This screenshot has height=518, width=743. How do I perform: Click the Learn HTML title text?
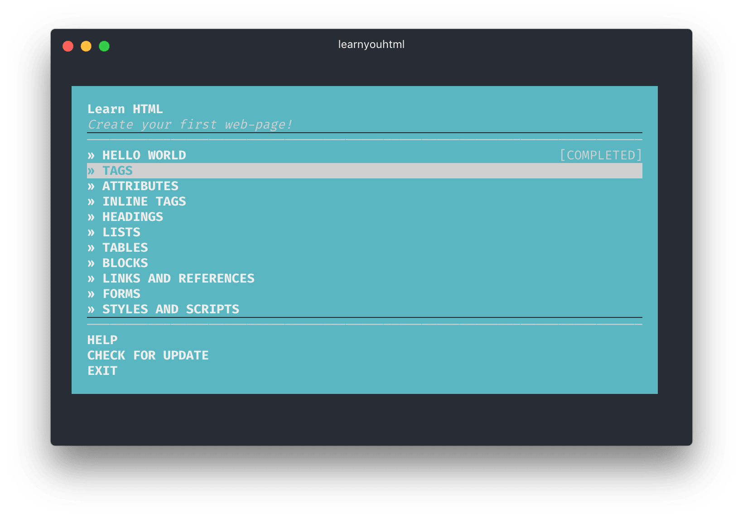tap(125, 109)
